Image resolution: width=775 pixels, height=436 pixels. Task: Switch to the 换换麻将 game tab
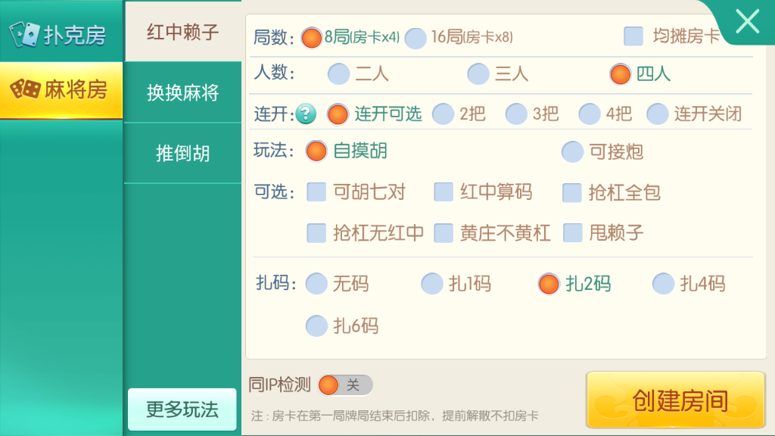(182, 92)
